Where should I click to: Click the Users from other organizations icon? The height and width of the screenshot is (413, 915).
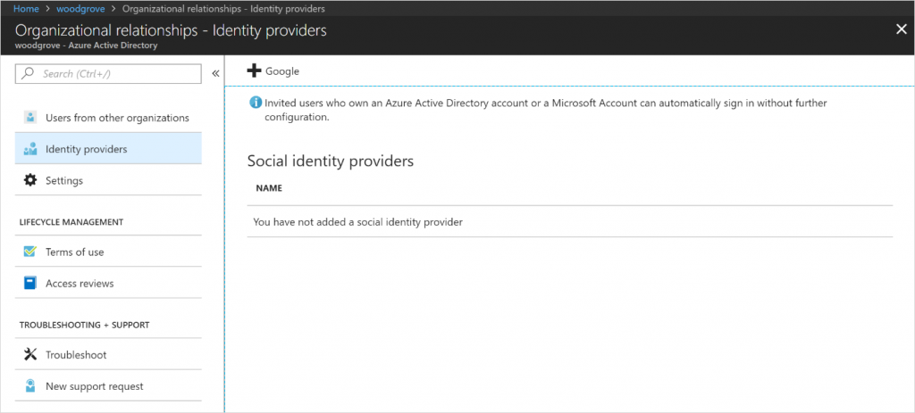tap(29, 118)
